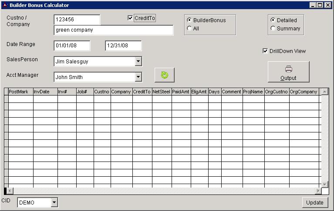Click the NetSteel column header
This screenshot has height=211, width=334.
pos(161,92)
